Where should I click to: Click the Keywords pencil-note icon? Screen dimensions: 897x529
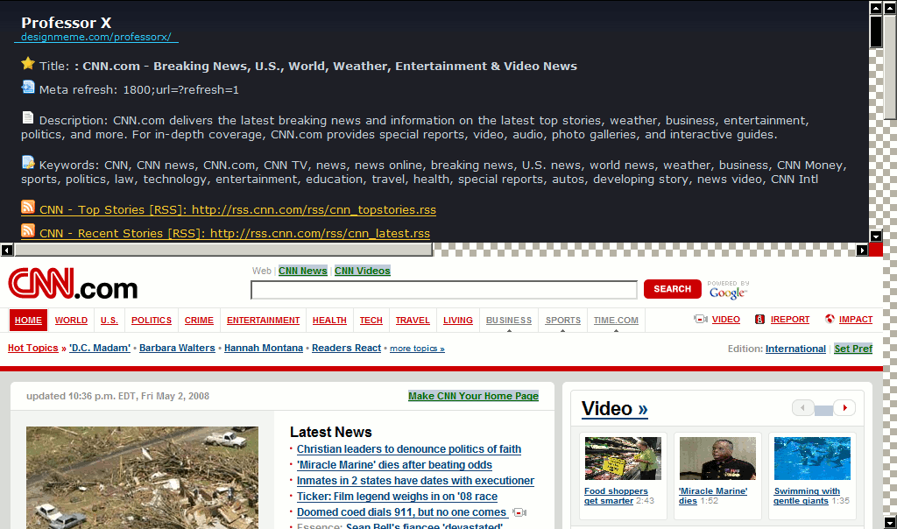28,162
